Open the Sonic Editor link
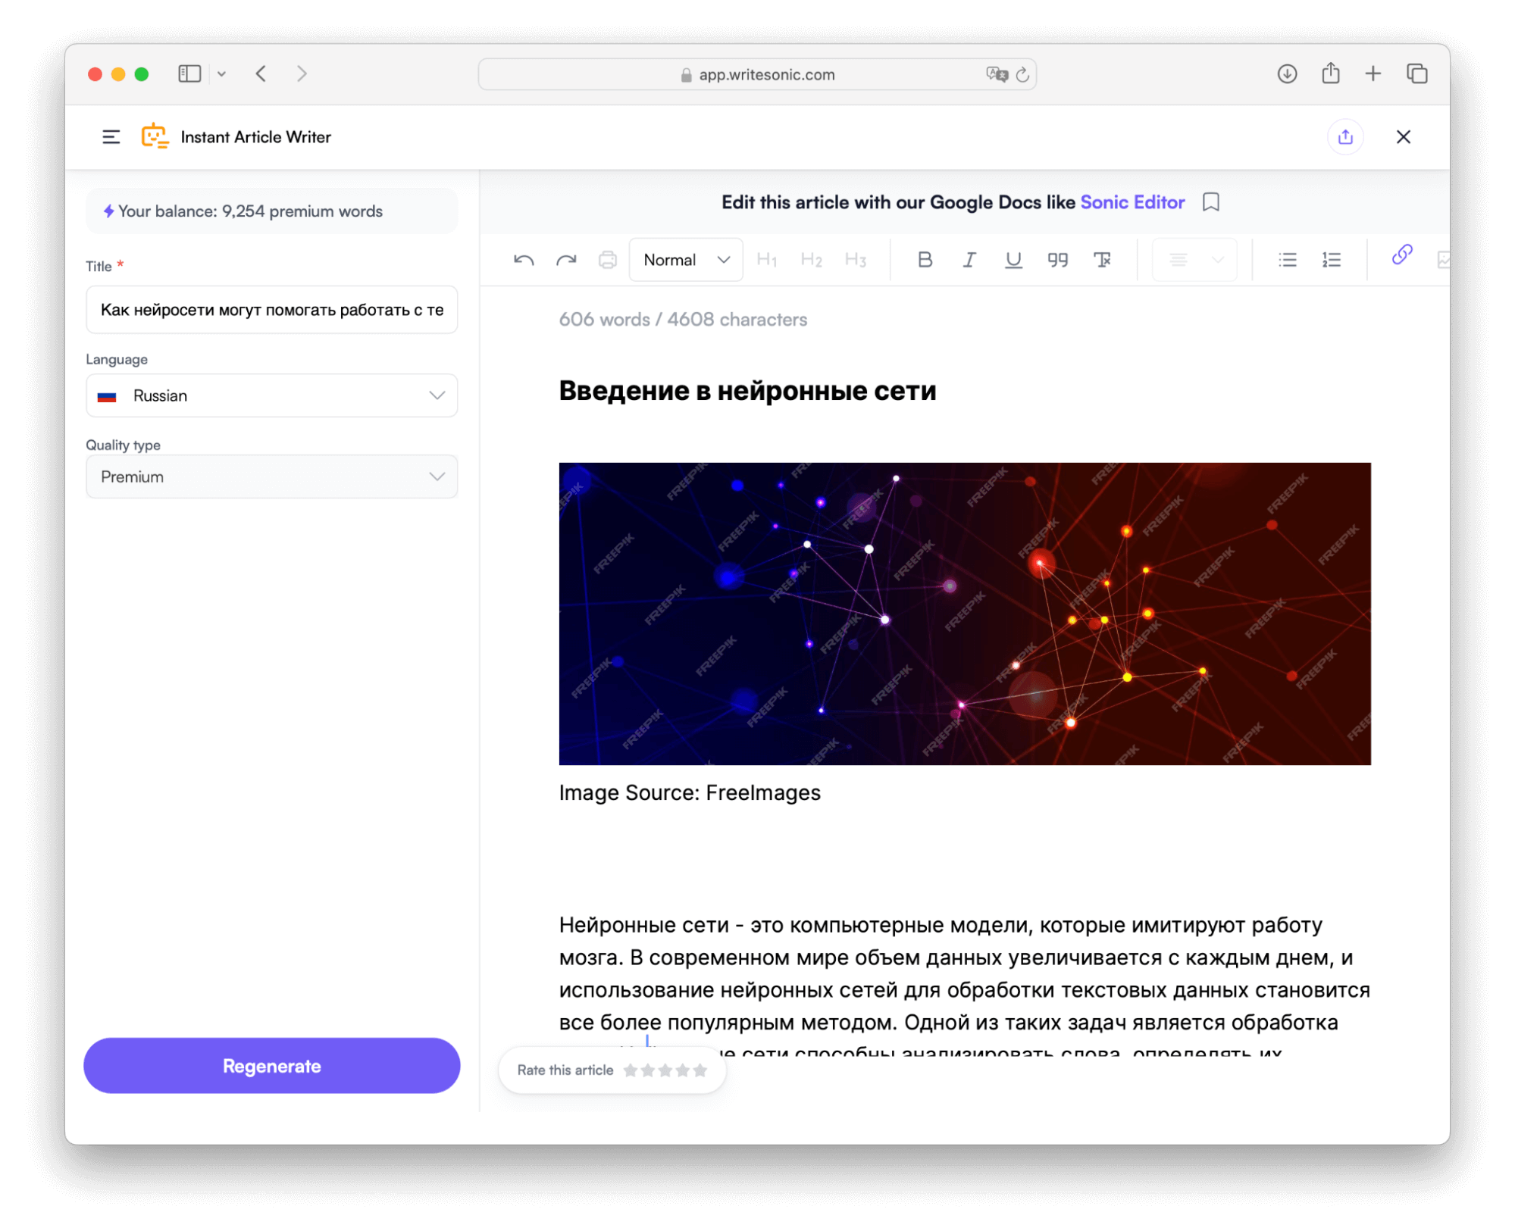1515x1231 pixels. click(x=1132, y=202)
